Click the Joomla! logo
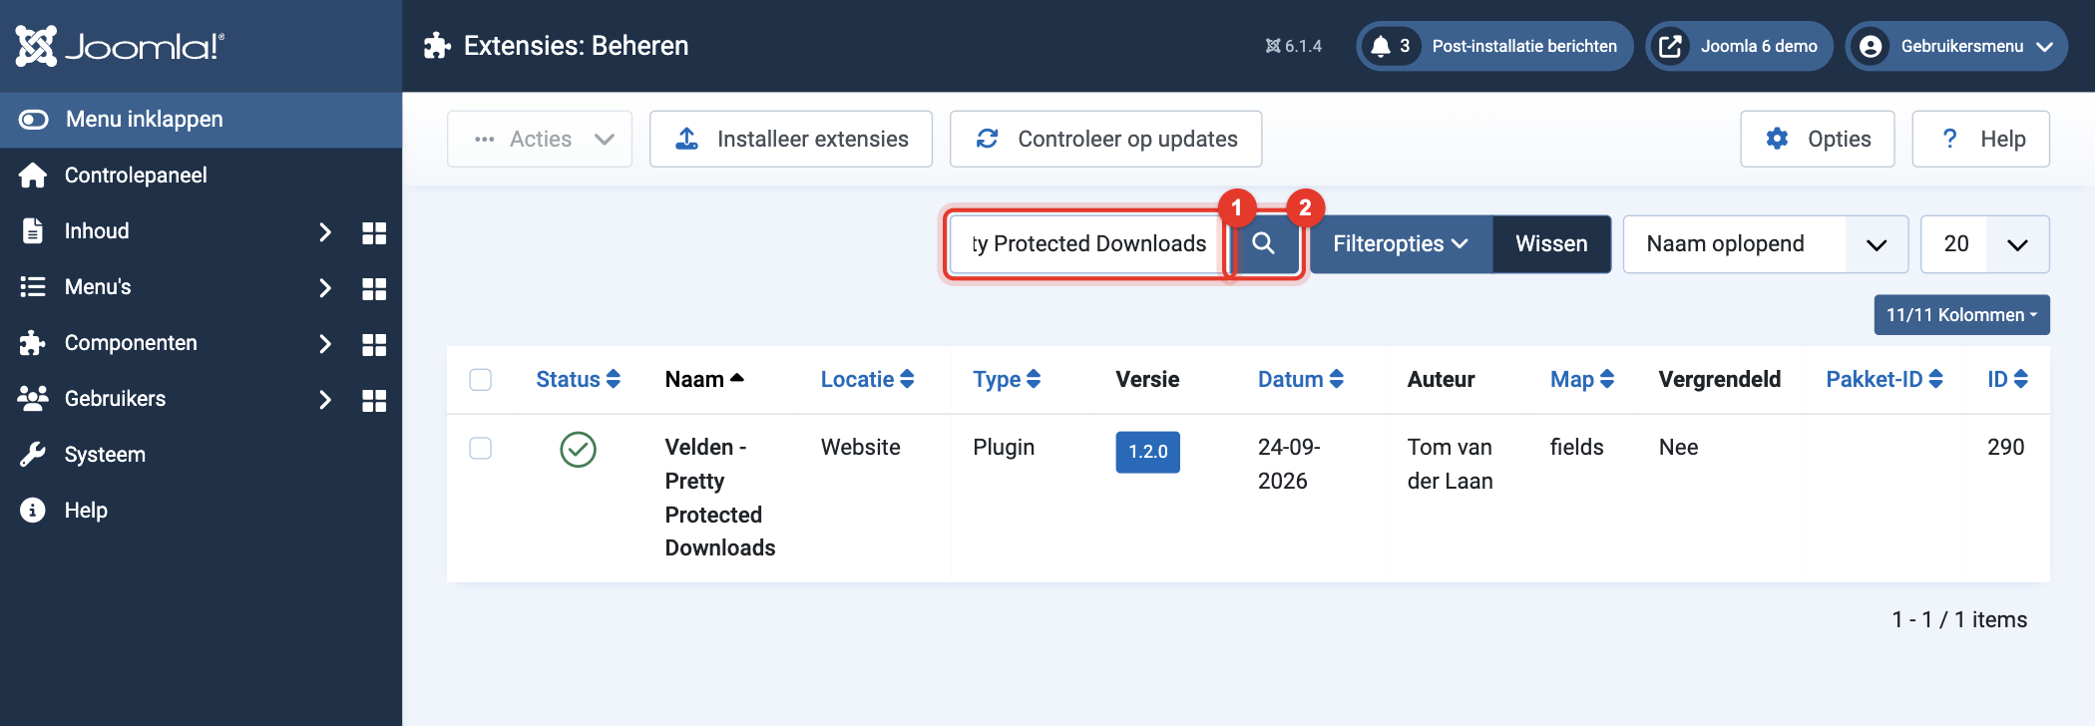The height and width of the screenshot is (726, 2095). [120, 46]
